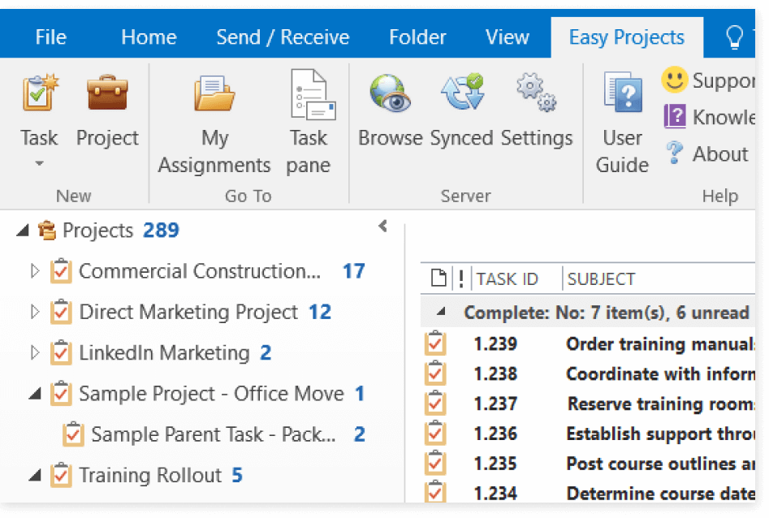
Task: Select the Projects 289 tree label
Action: [x=121, y=230]
